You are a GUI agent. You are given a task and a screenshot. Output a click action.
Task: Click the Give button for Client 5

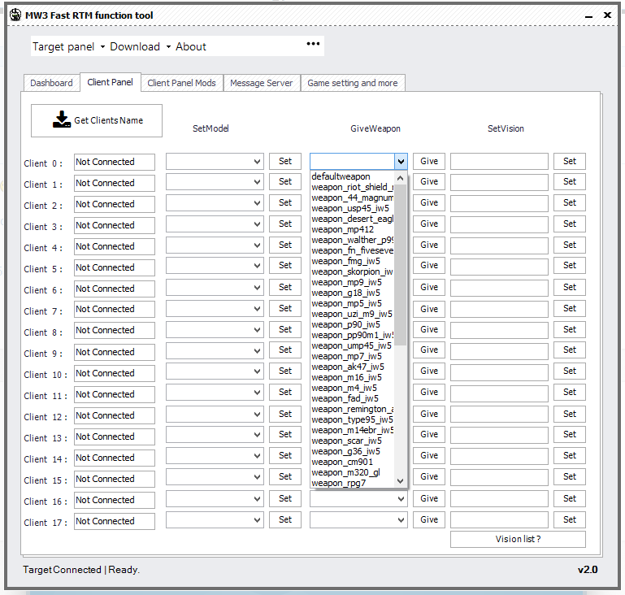(x=429, y=266)
